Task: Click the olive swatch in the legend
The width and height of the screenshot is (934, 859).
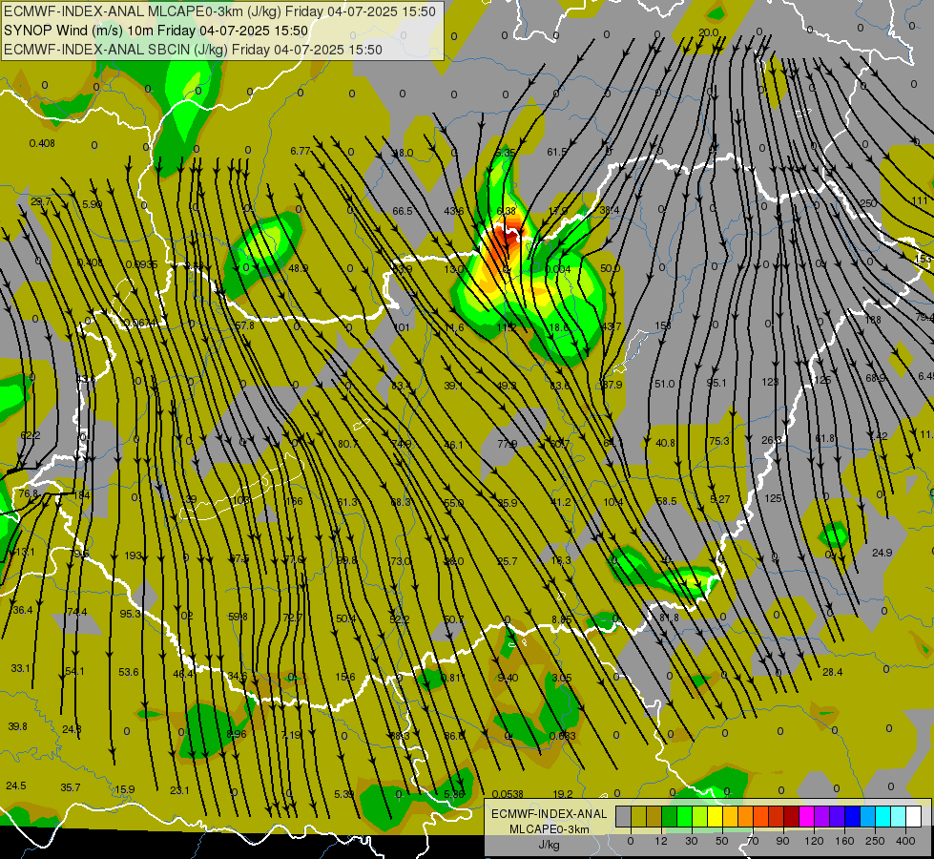Action: 638,816
